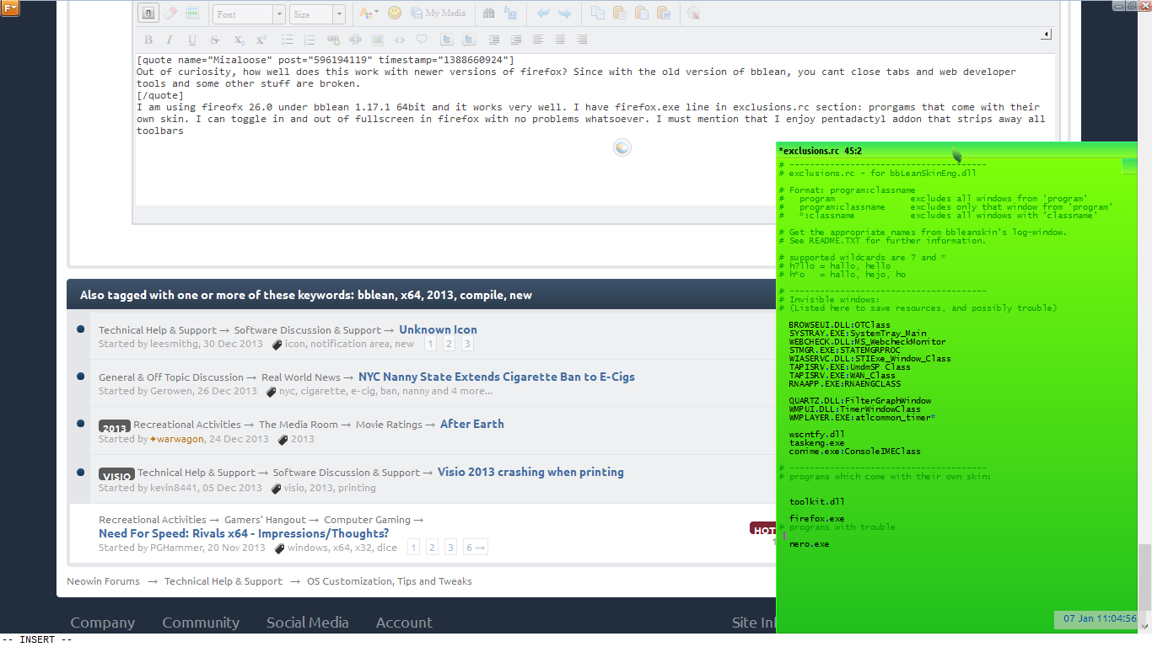
Task: Open the Community menu in the footer
Action: pyautogui.click(x=201, y=623)
